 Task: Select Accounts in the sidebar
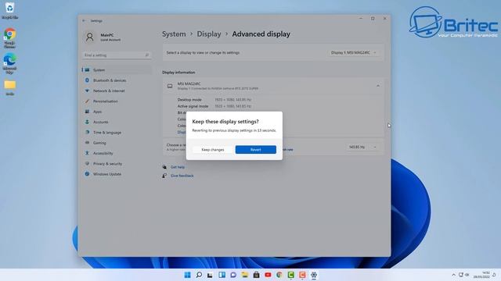pos(117,122)
